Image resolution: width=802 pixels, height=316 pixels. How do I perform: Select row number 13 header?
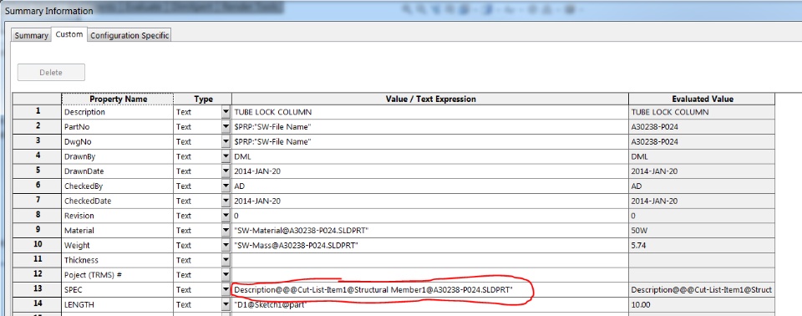tap(37, 290)
